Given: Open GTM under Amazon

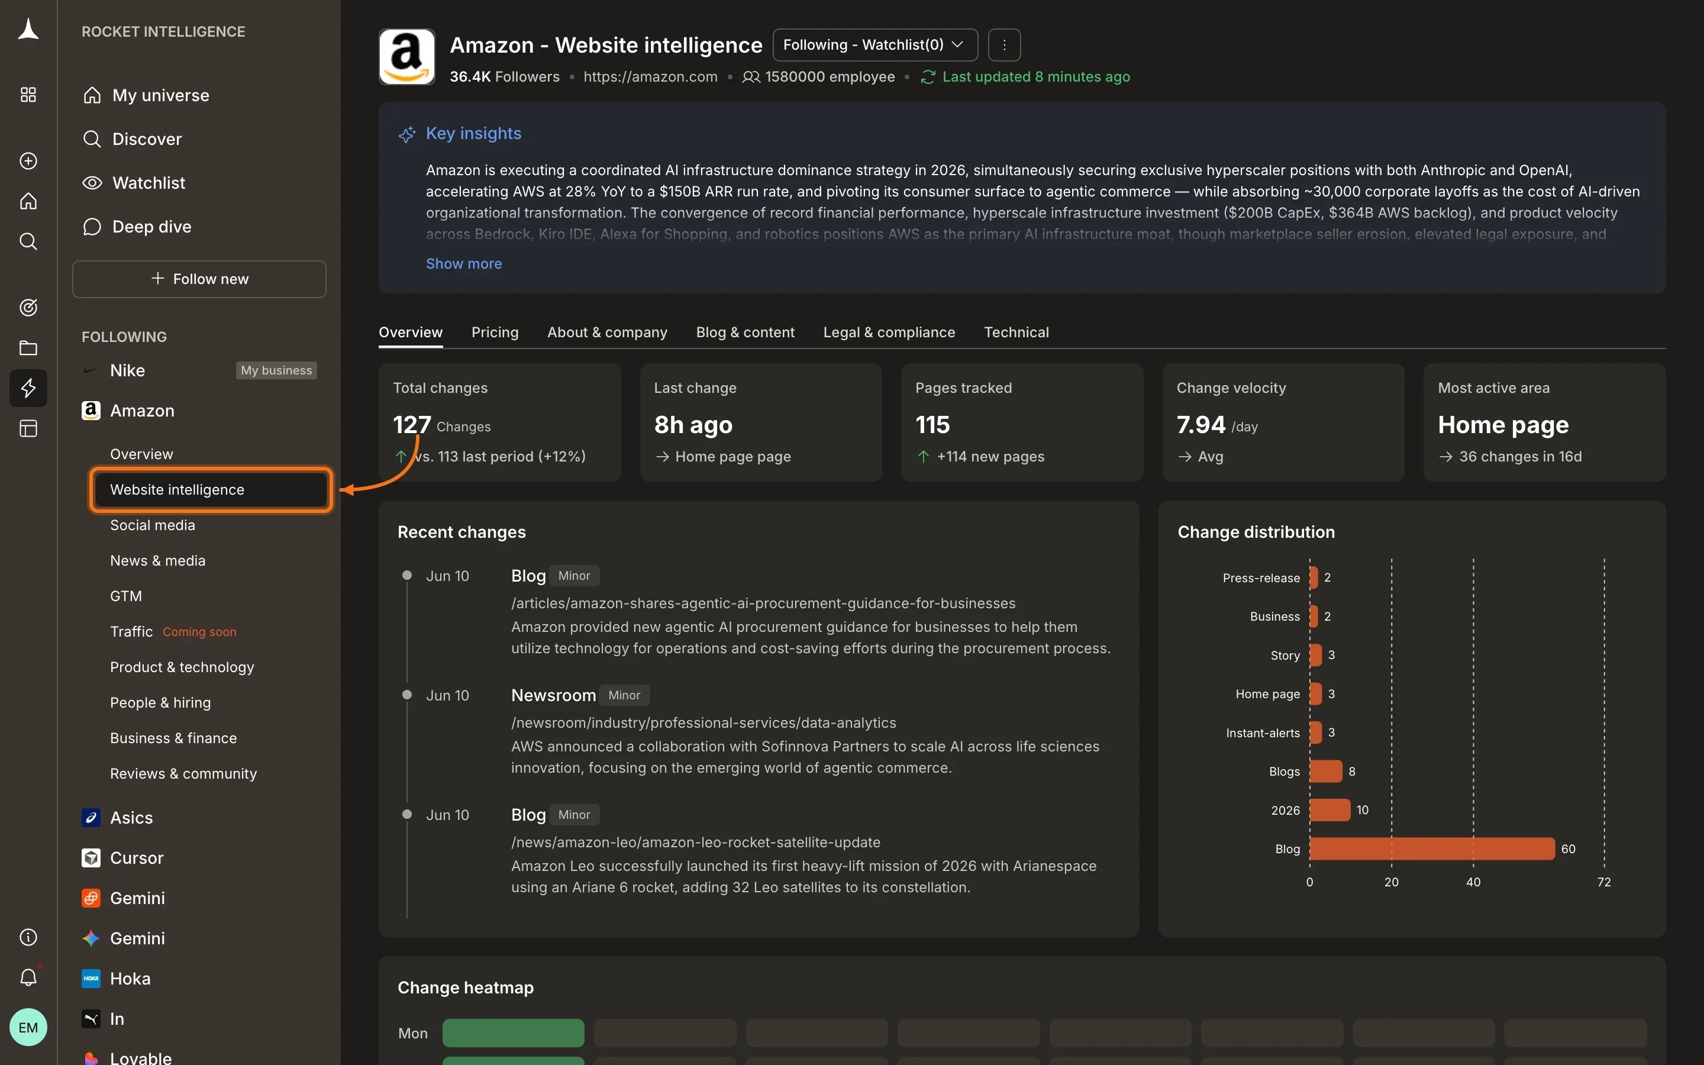Looking at the screenshot, I should pos(126,596).
